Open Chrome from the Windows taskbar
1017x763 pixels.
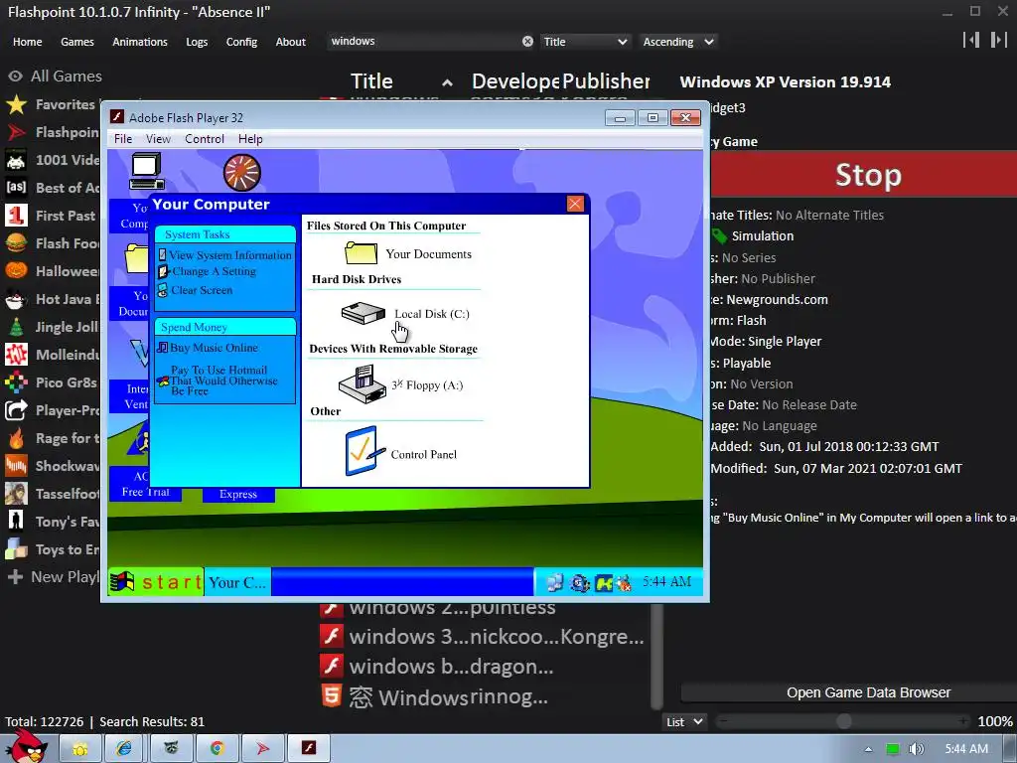click(217, 749)
